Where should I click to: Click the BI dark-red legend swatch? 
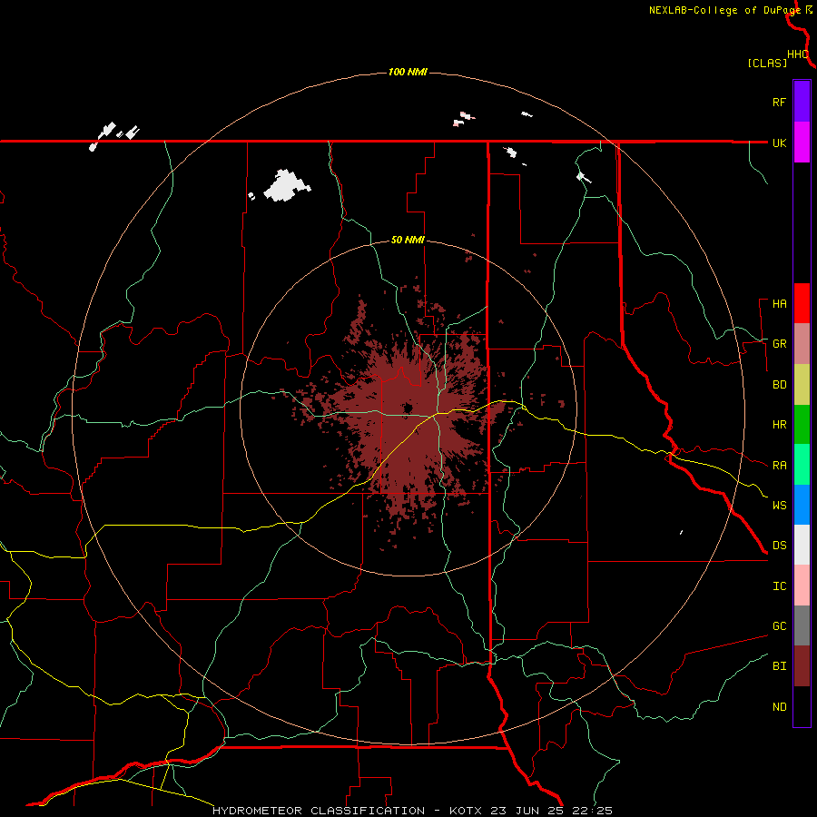coord(802,666)
